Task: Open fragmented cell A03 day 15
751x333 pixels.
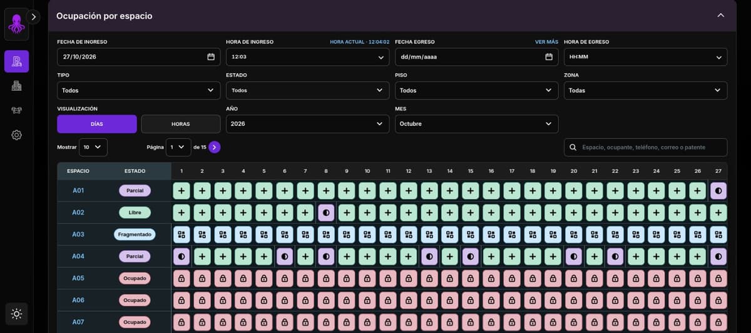Action: pyautogui.click(x=471, y=234)
